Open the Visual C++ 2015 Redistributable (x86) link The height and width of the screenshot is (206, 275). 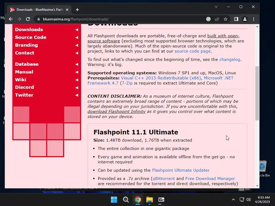(x=161, y=78)
